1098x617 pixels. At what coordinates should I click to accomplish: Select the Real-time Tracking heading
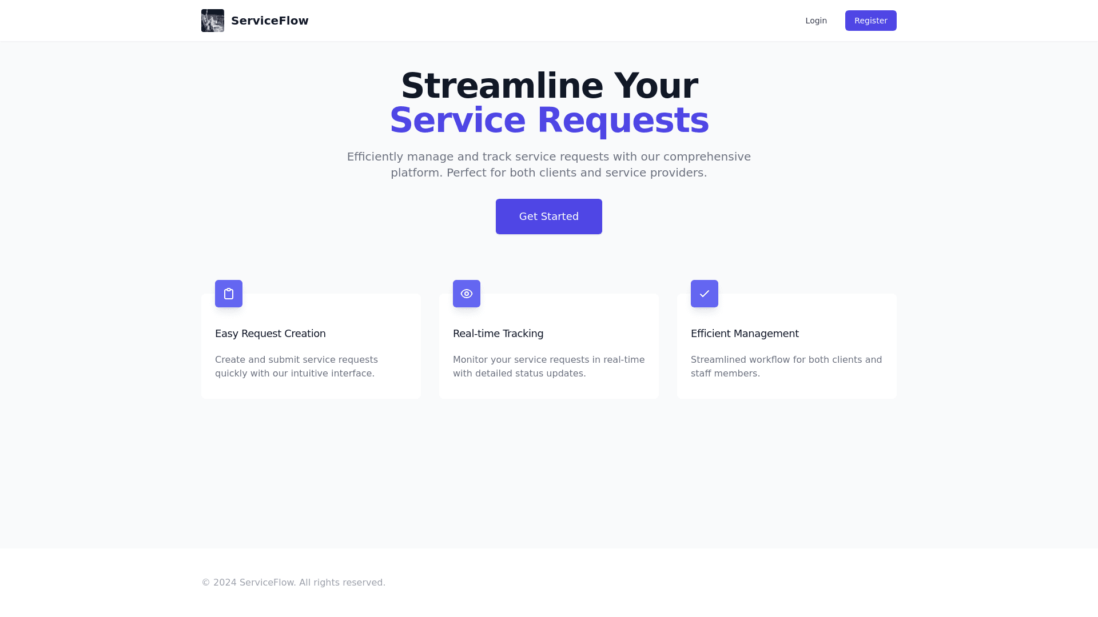(x=498, y=334)
